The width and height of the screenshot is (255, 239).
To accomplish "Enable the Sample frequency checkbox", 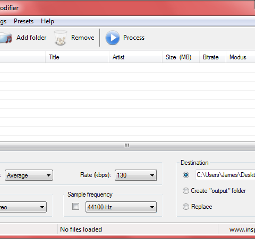I will (x=75, y=207).
